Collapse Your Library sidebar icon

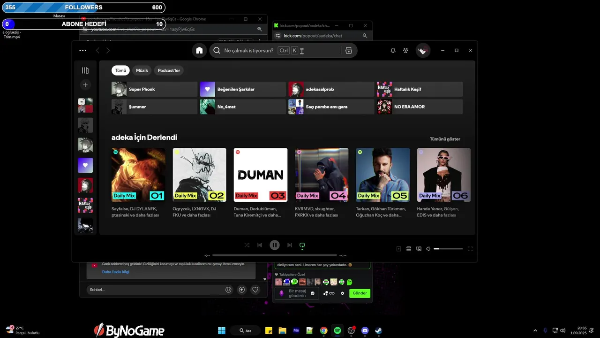(x=85, y=70)
